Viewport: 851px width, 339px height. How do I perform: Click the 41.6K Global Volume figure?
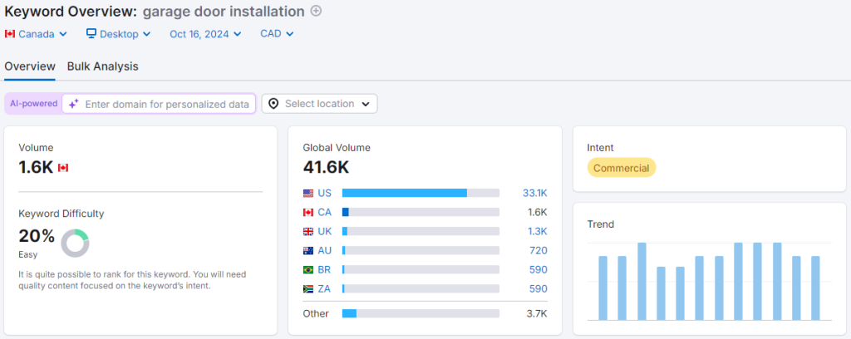coord(326,168)
